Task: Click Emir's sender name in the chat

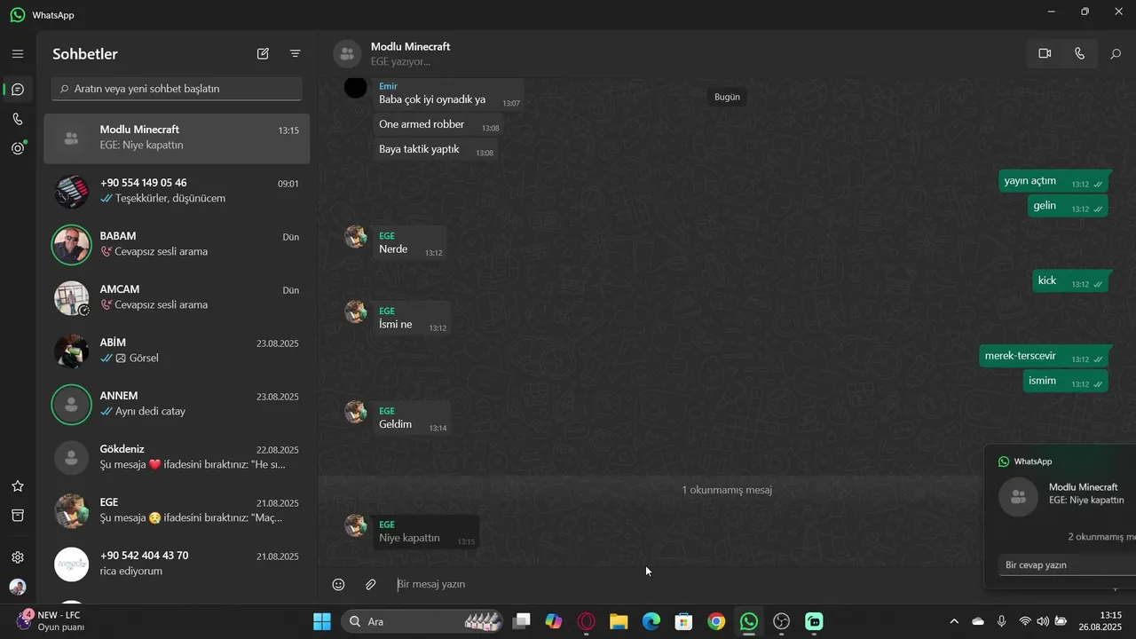Action: (x=388, y=86)
